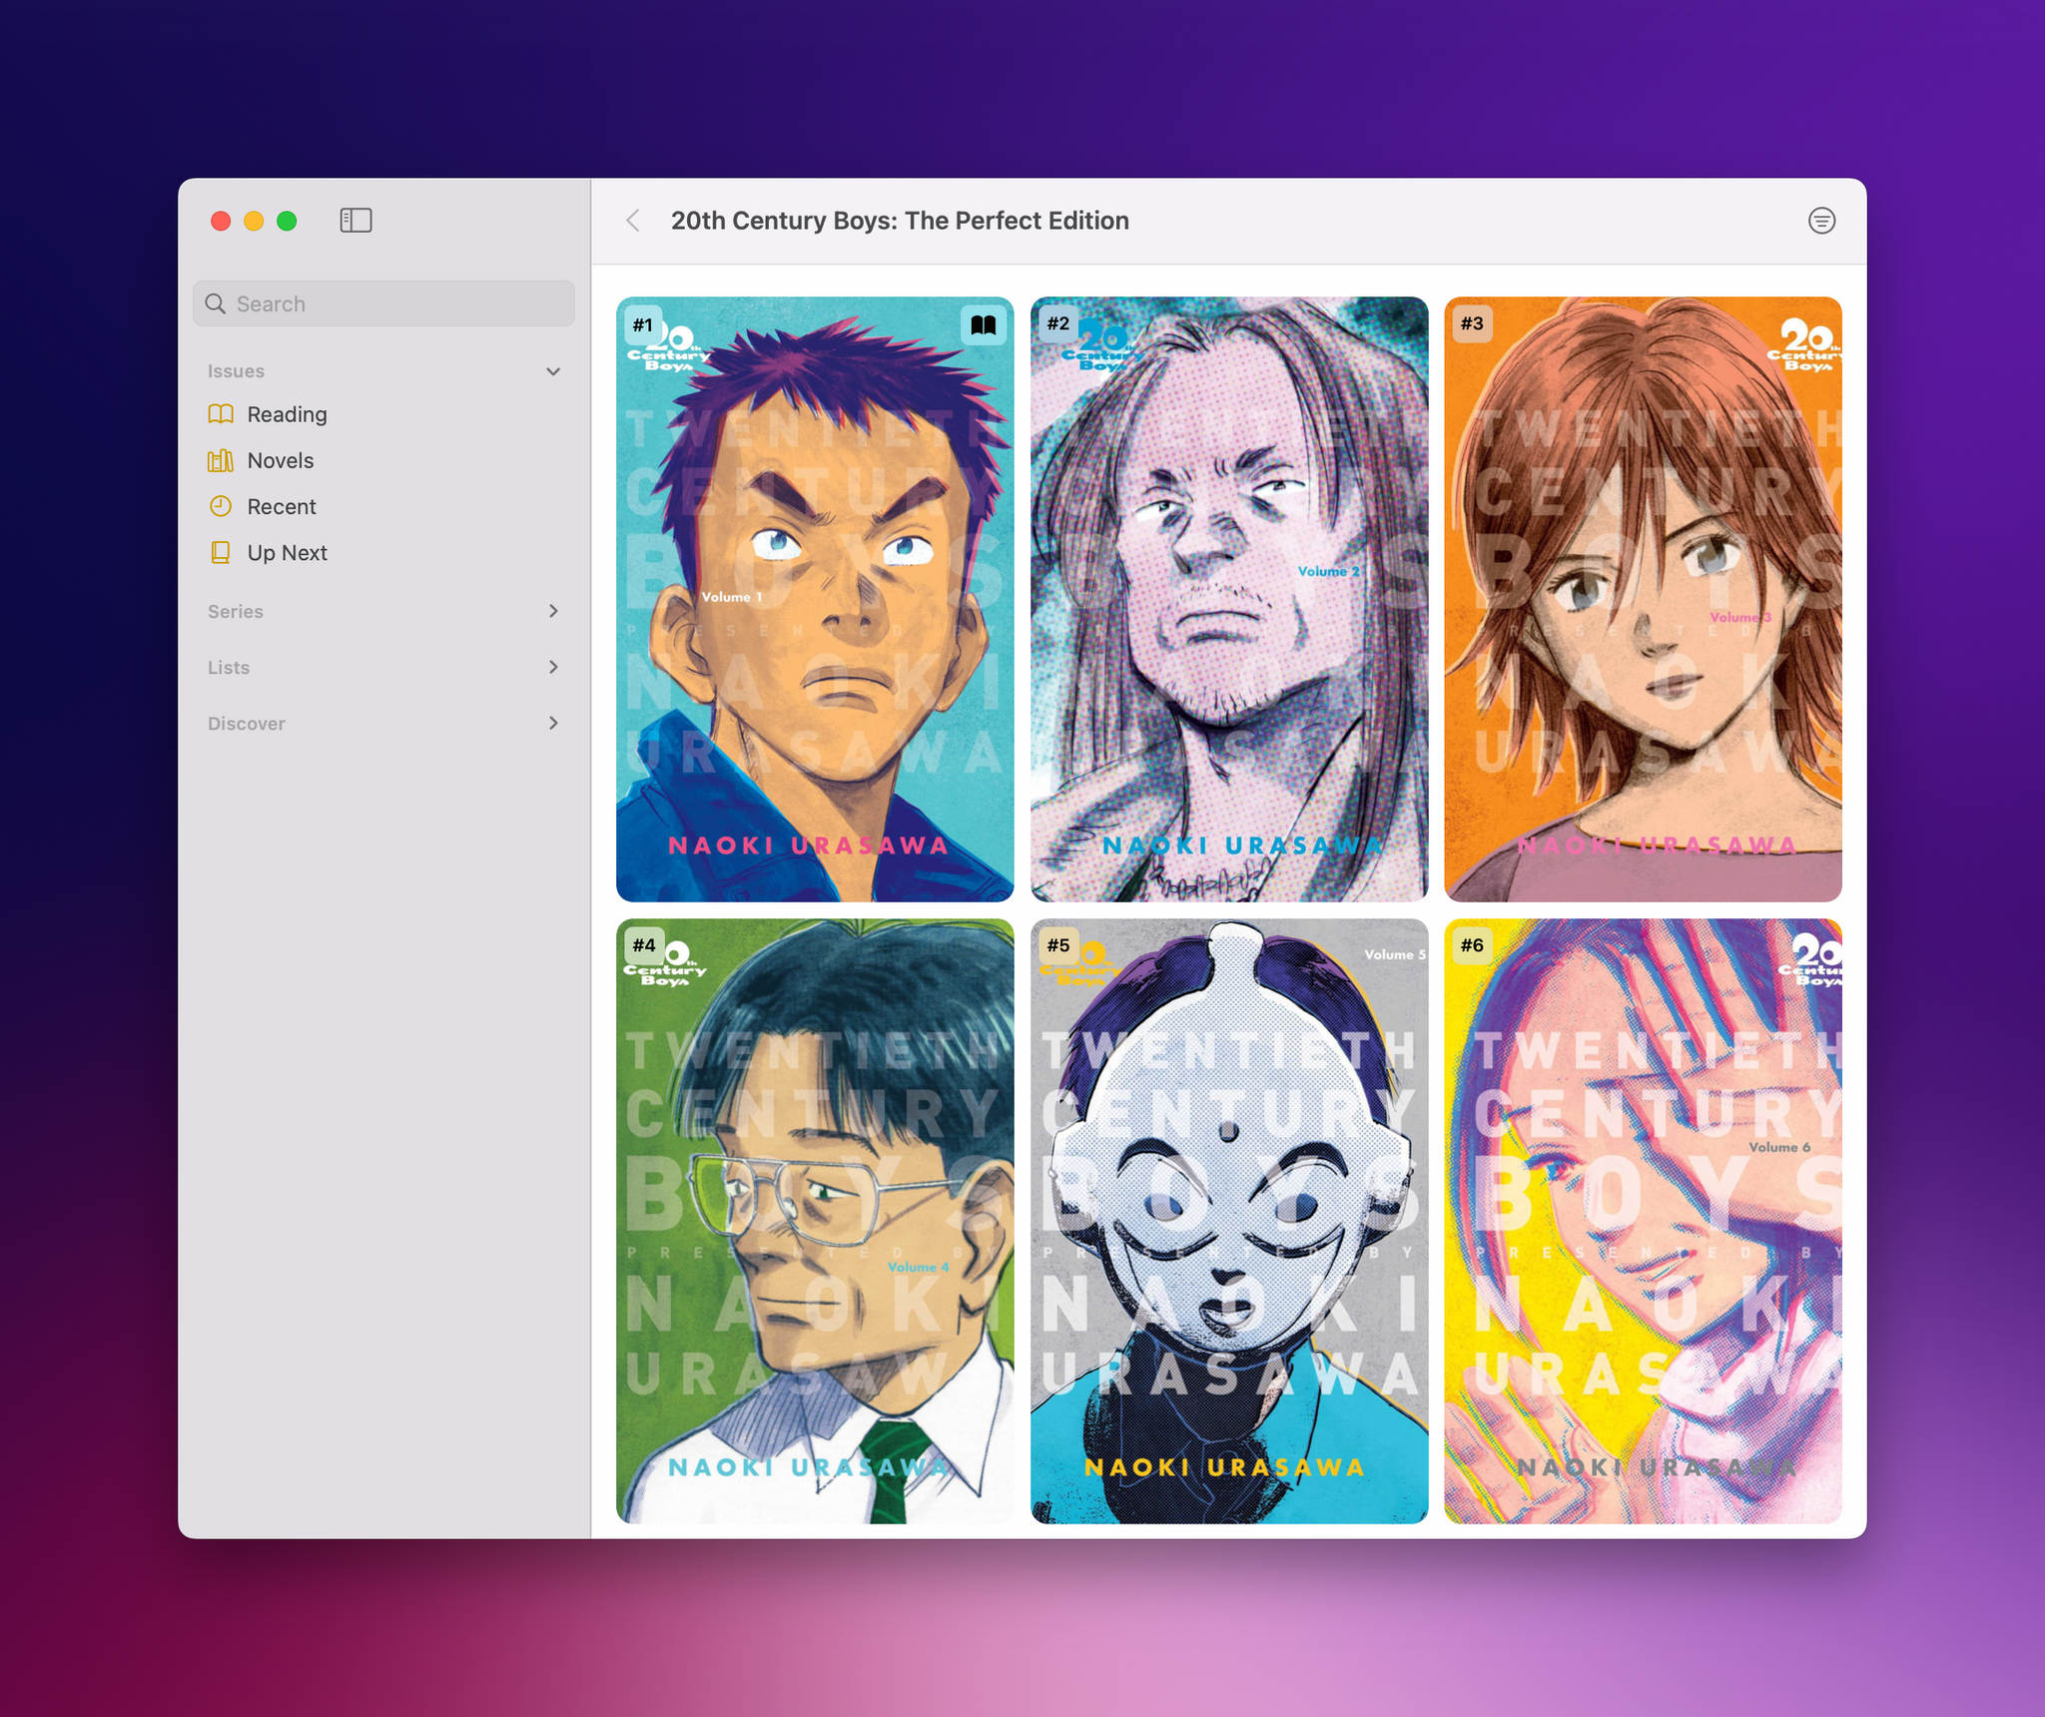Collapse the Issues section dropdown
The image size is (2045, 1717).
[557, 369]
